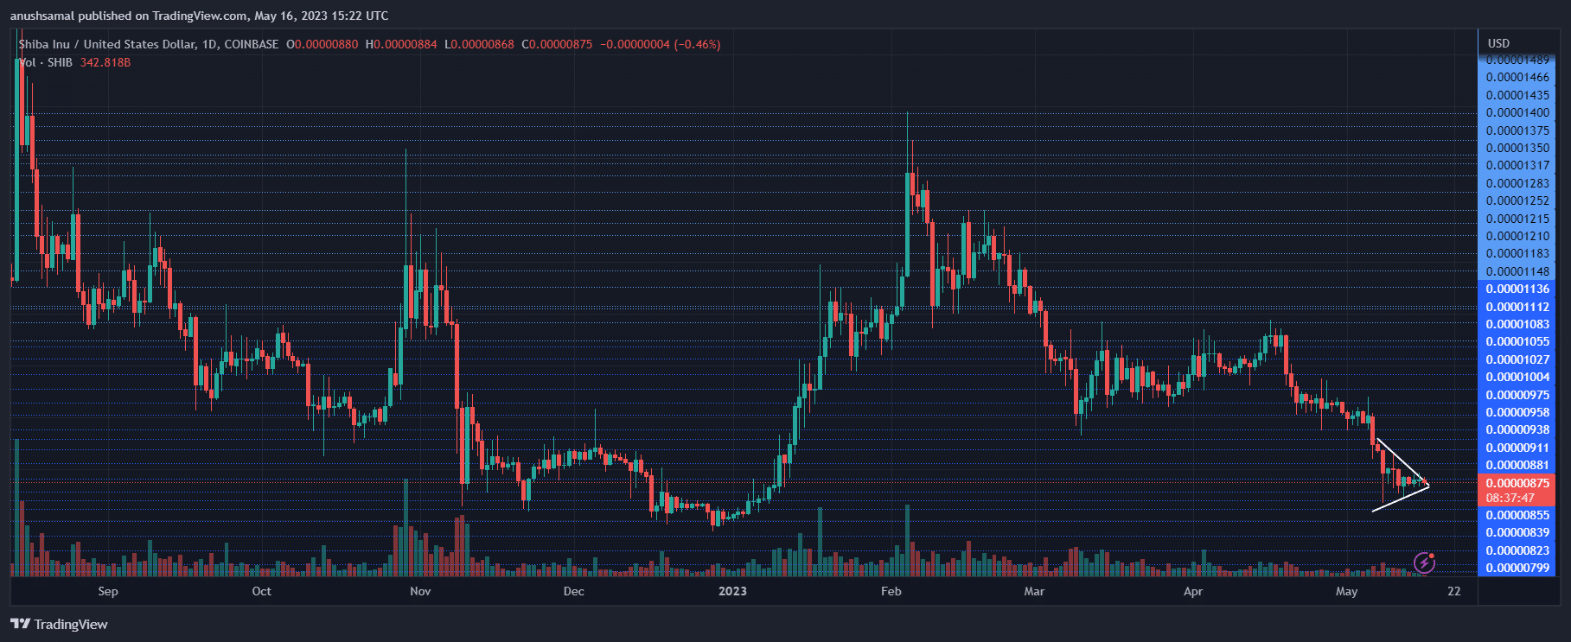The image size is (1571, 642).
Task: Click the 0.00001375 price level label
Action: 1517,130
